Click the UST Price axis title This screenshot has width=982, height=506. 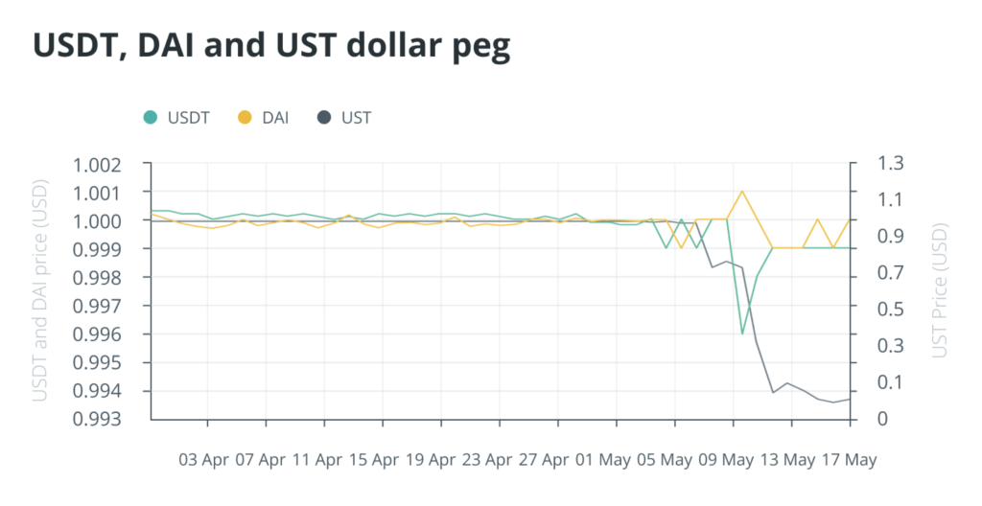[x=940, y=291]
